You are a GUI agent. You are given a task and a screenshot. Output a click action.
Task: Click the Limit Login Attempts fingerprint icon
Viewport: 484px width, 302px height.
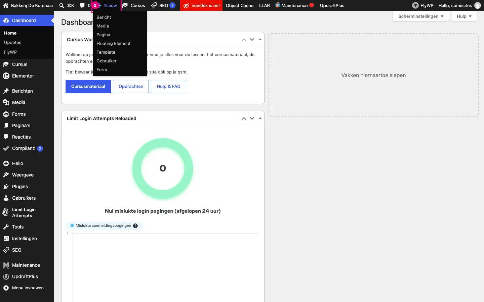click(6, 212)
